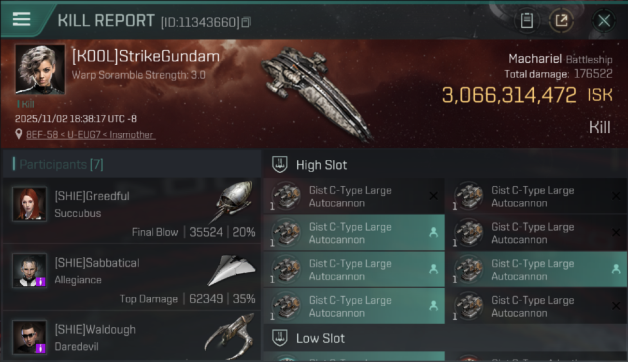The image size is (628, 362).
Task: Click the Succubus ship icon
Action: click(x=234, y=200)
